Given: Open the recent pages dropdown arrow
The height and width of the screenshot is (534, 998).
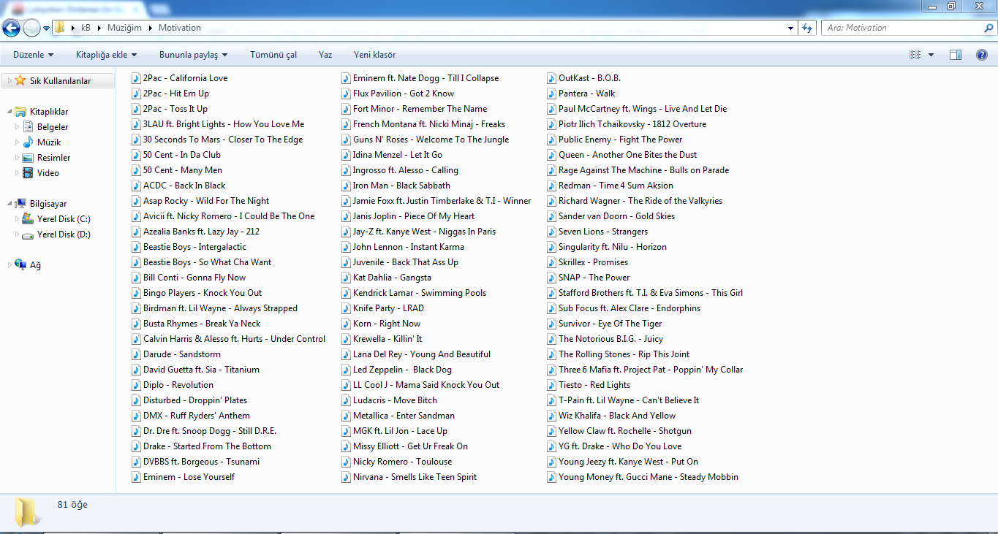Looking at the screenshot, I should click(47, 28).
